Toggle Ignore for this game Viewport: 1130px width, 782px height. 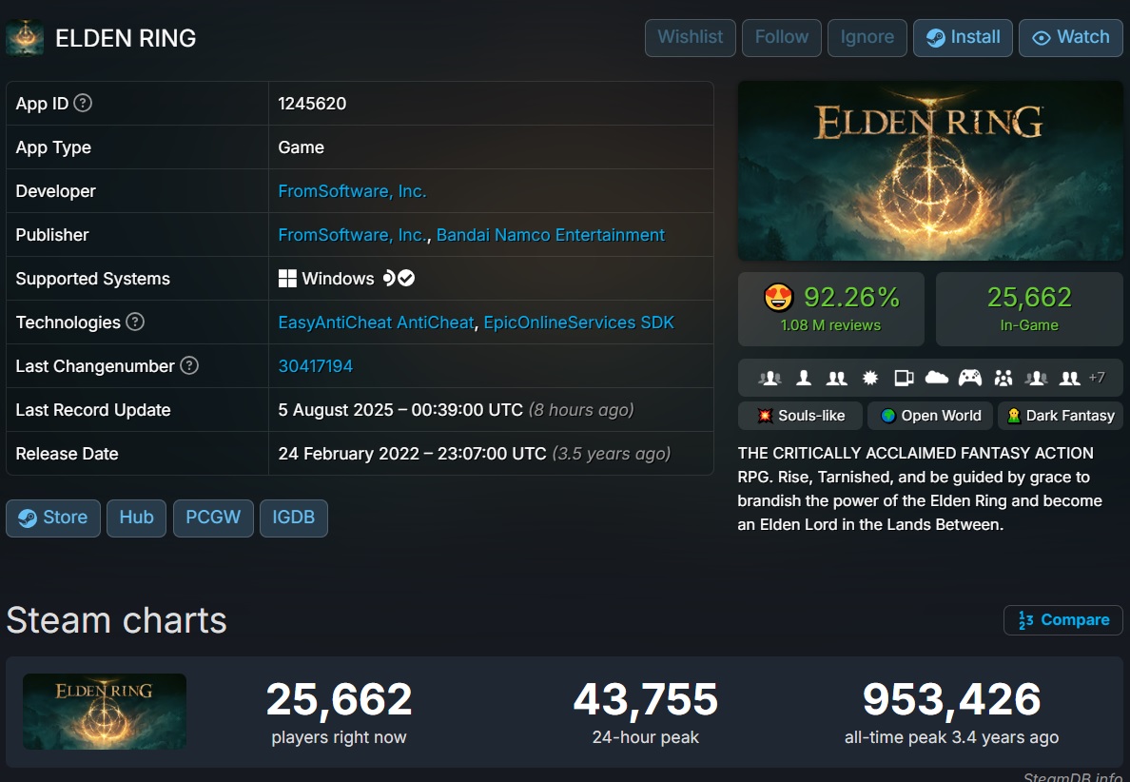click(867, 37)
